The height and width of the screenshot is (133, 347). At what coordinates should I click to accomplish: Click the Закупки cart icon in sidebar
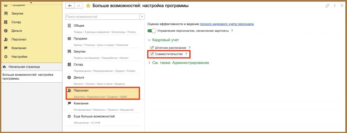[6, 14]
